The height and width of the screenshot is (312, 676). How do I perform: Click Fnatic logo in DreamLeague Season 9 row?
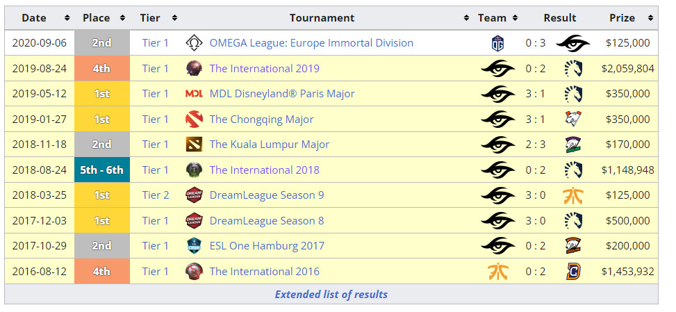point(573,195)
